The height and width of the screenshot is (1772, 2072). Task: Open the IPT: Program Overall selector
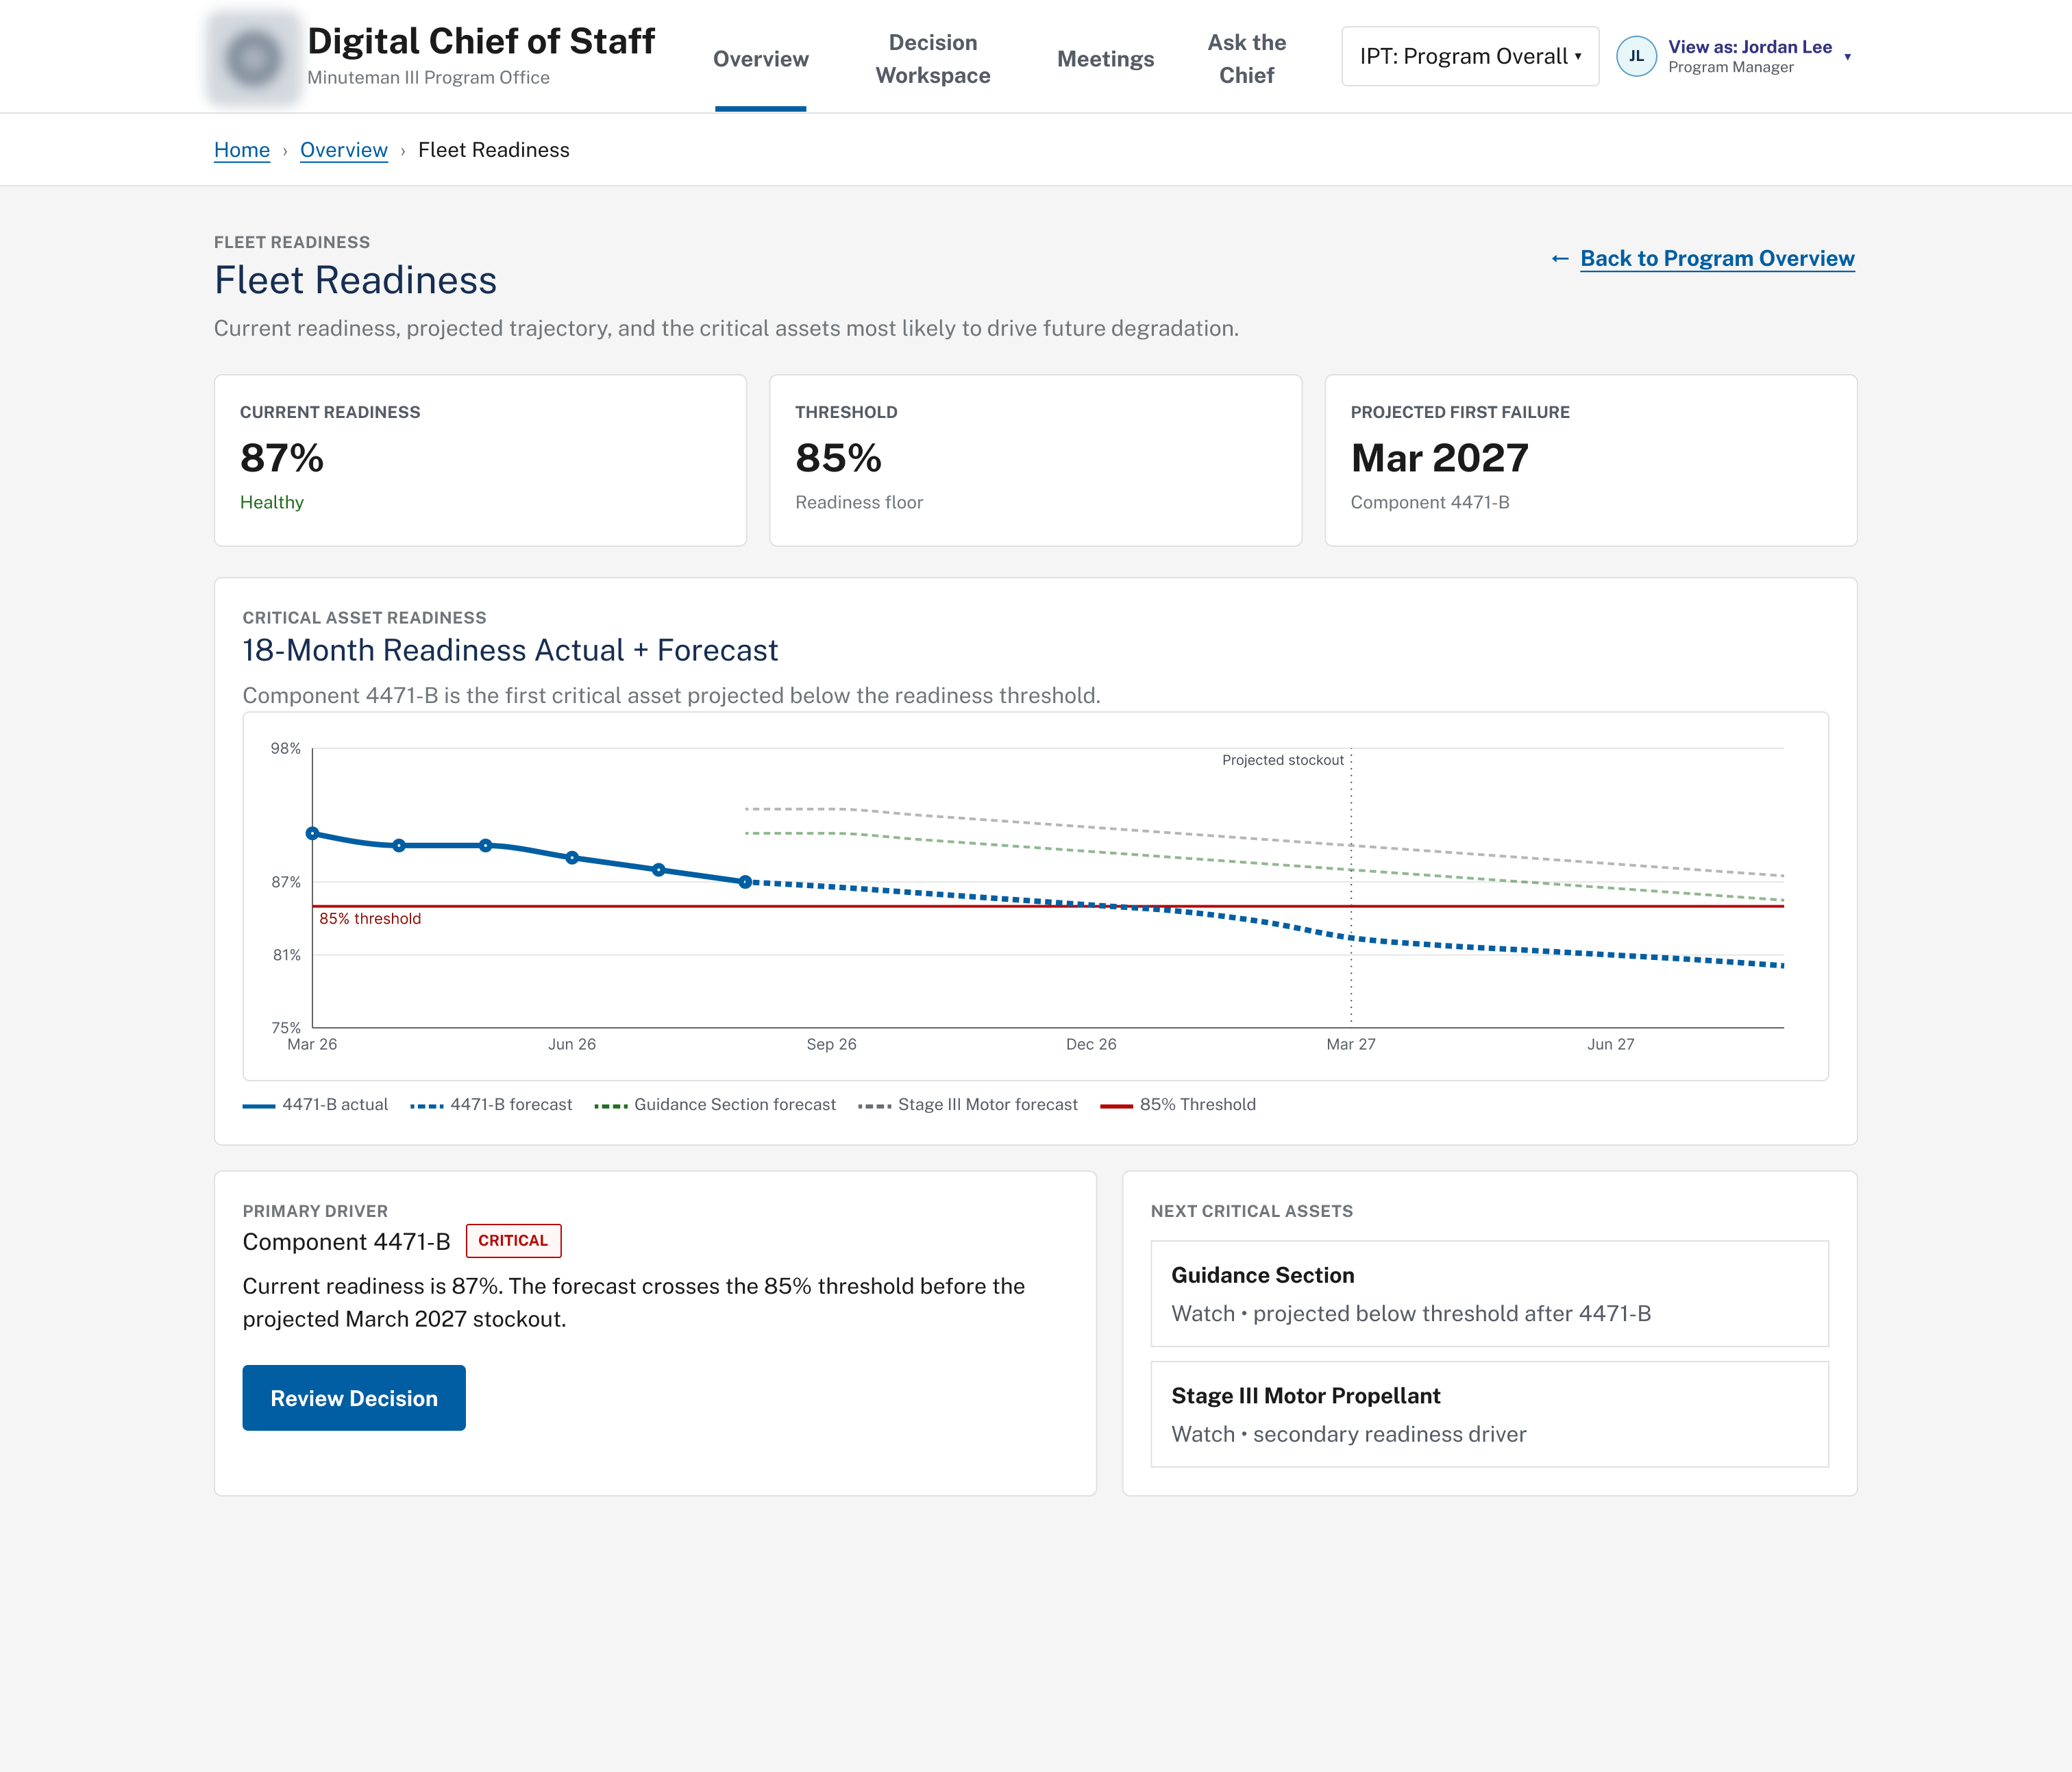(1470, 57)
